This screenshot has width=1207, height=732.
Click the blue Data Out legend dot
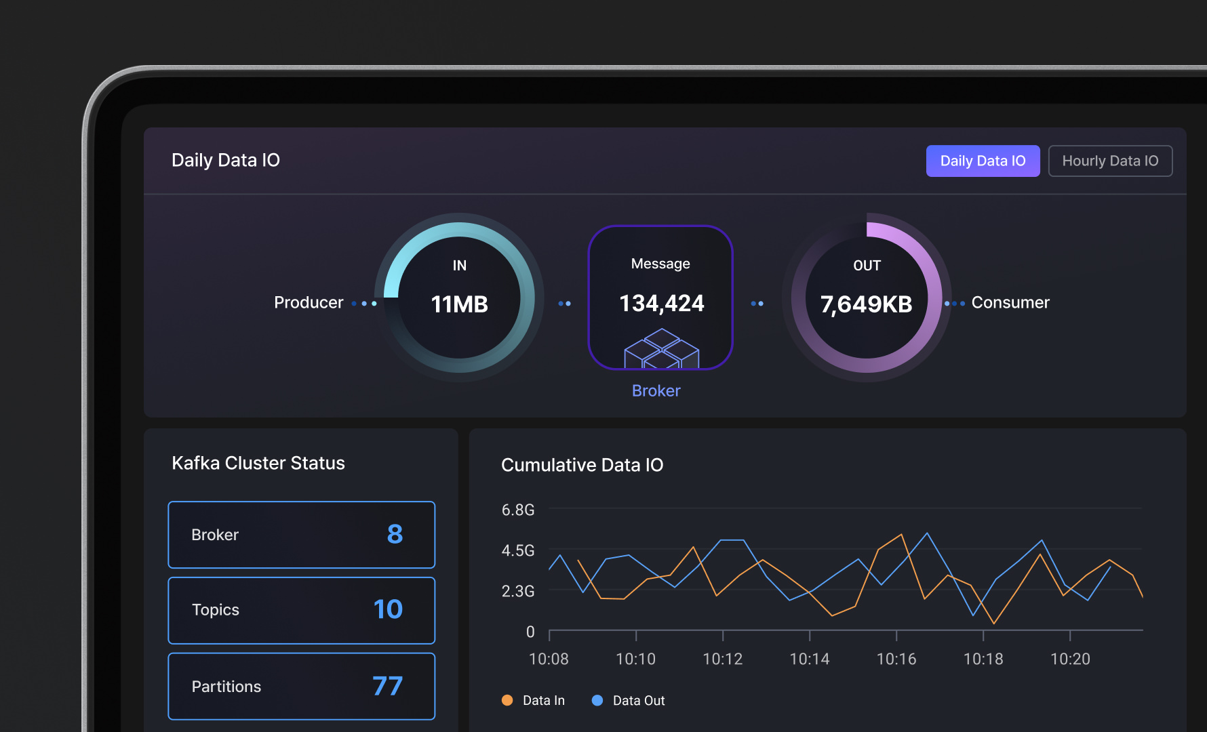click(597, 701)
